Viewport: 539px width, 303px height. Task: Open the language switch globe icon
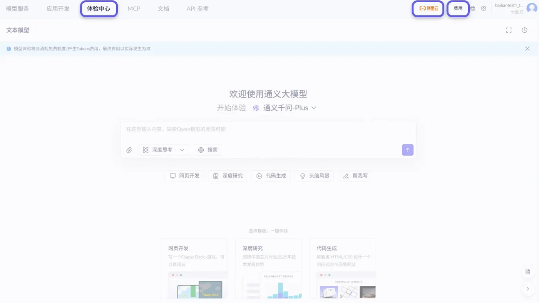pos(473,8)
